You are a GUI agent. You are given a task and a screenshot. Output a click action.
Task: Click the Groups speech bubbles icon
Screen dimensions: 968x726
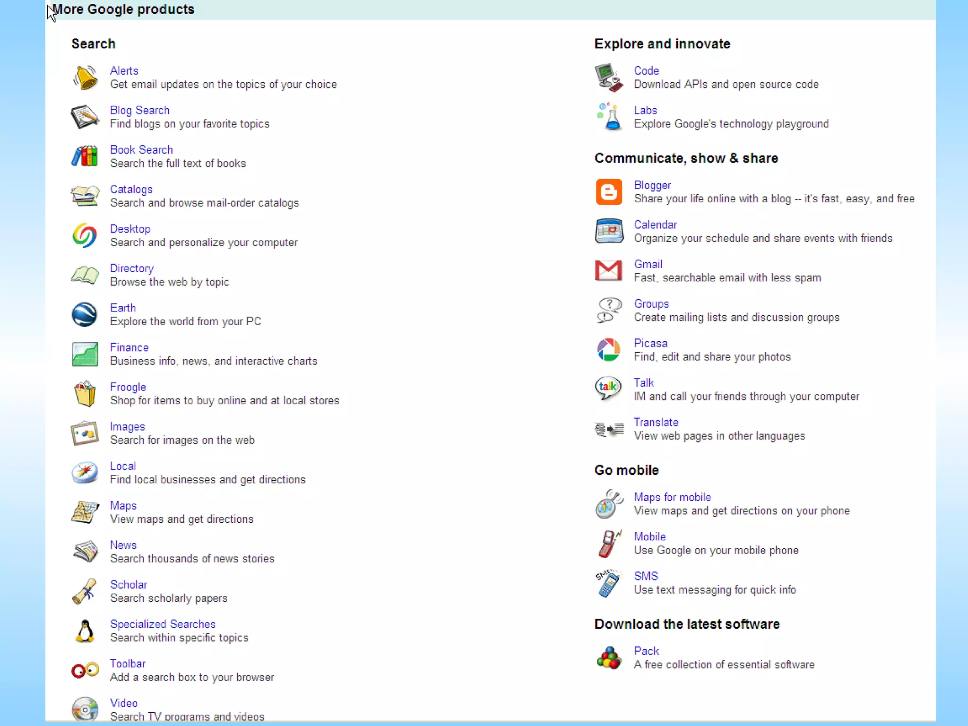609,310
